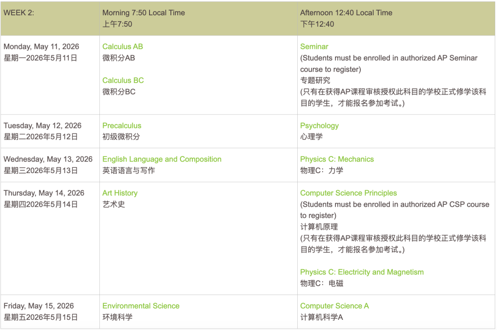
Task: Open the Computer Science A link
Action: [x=335, y=306]
